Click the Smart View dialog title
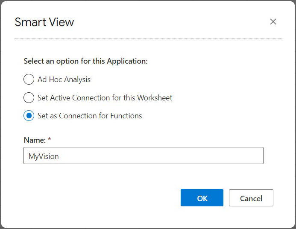Screen dimensions: 296x229 [44, 22]
